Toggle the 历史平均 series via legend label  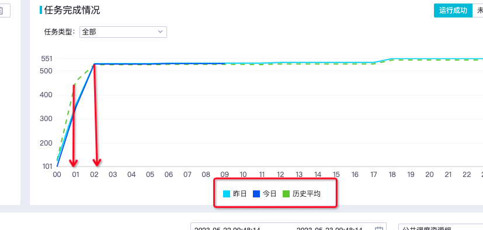click(x=307, y=194)
